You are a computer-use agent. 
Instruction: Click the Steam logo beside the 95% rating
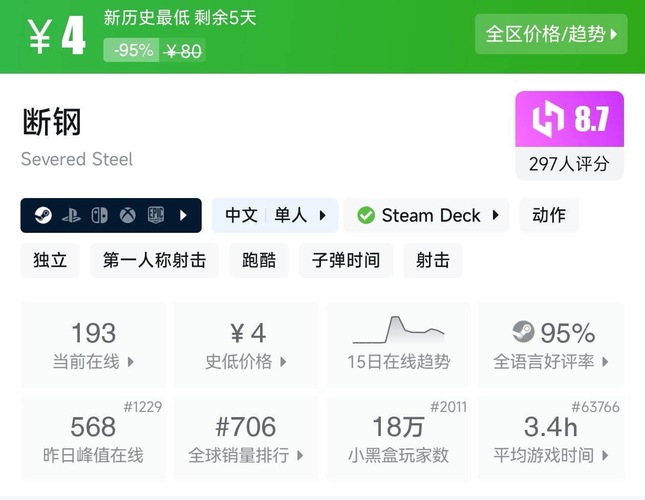(523, 332)
